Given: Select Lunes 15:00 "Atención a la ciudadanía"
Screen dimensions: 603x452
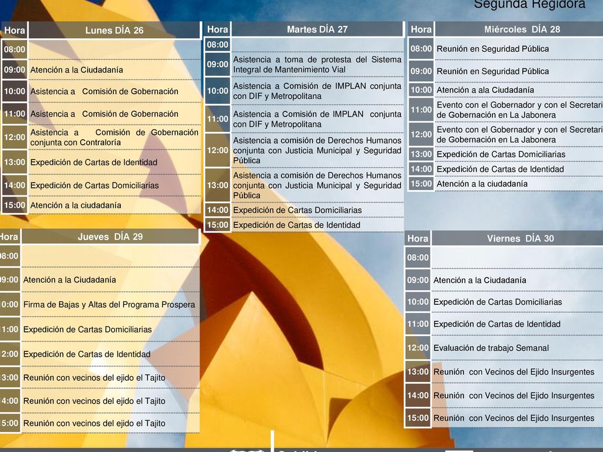Looking at the screenshot, I should (x=115, y=205).
